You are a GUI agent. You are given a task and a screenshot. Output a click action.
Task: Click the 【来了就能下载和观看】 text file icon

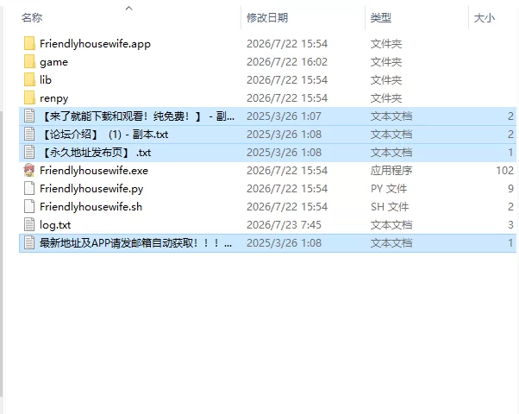click(29, 116)
